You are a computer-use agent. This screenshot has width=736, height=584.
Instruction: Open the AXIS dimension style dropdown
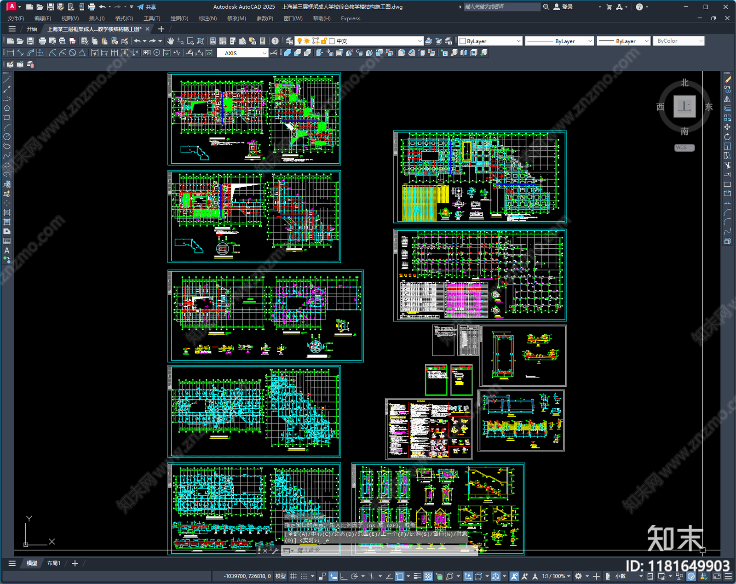click(x=242, y=53)
